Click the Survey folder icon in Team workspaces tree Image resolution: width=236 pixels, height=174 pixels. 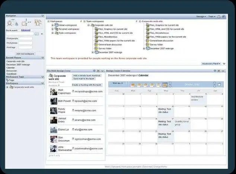click(x=96, y=48)
